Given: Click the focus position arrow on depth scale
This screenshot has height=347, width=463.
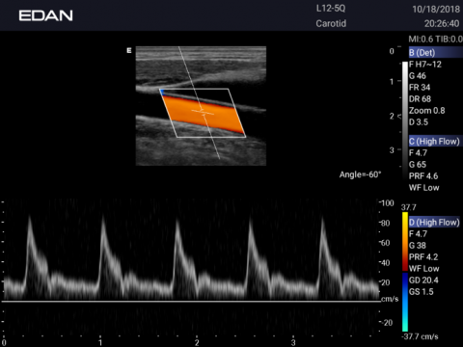Looking at the screenshot, I should [399, 116].
